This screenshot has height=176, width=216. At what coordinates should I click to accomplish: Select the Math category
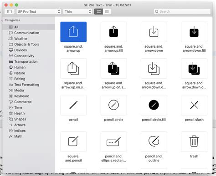tap(29, 136)
